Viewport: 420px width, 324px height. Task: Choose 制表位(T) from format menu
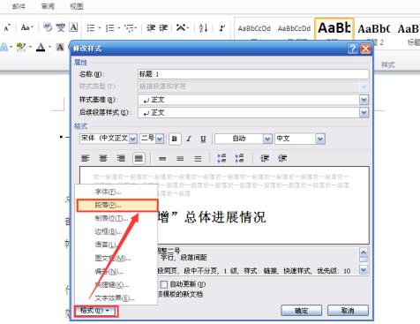(x=116, y=218)
